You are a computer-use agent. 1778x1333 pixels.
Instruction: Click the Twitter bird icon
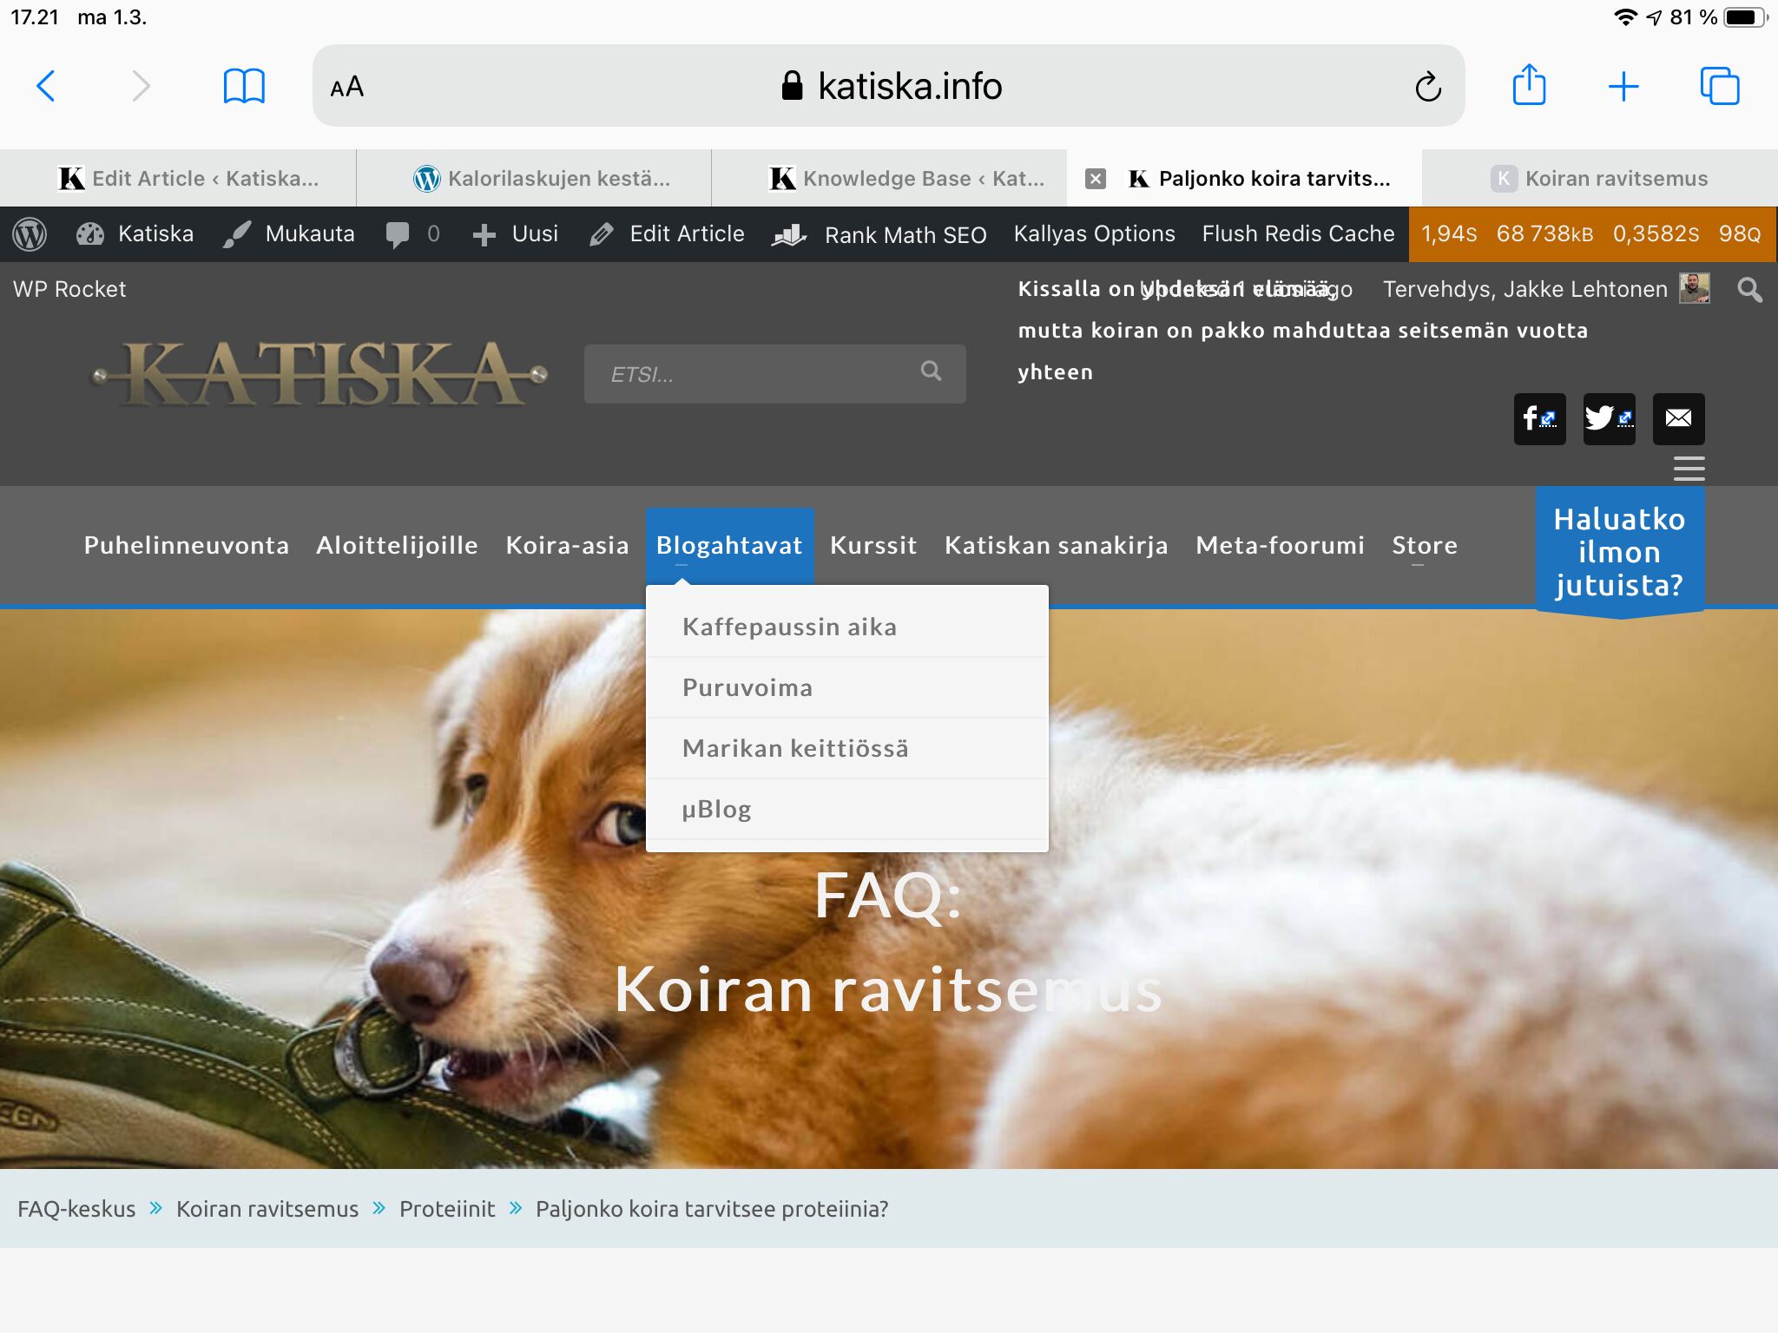coord(1609,418)
